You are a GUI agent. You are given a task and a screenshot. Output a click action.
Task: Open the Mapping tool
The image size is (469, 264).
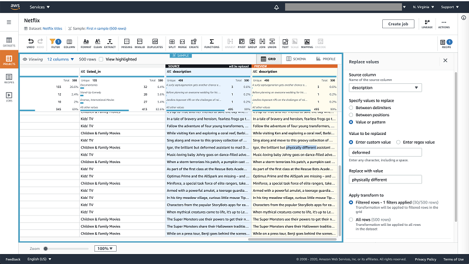click(307, 43)
